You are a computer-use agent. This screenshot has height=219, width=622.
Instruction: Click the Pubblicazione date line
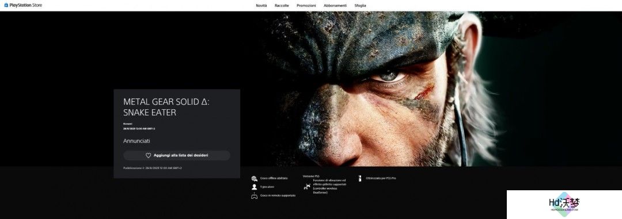click(x=152, y=168)
